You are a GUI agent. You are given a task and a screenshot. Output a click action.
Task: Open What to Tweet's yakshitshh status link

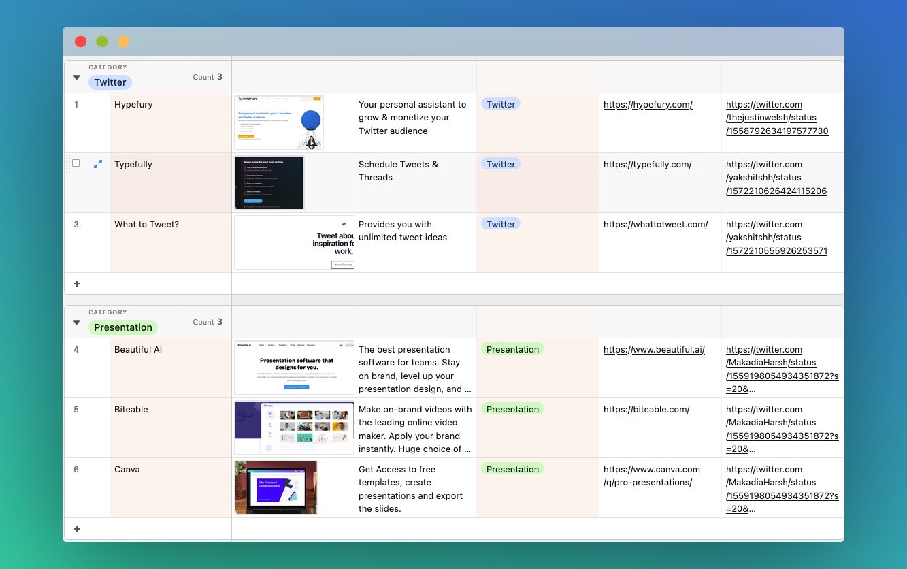pyautogui.click(x=776, y=238)
